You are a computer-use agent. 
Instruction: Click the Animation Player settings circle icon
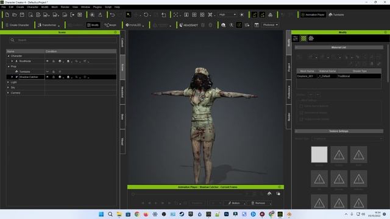279,187
